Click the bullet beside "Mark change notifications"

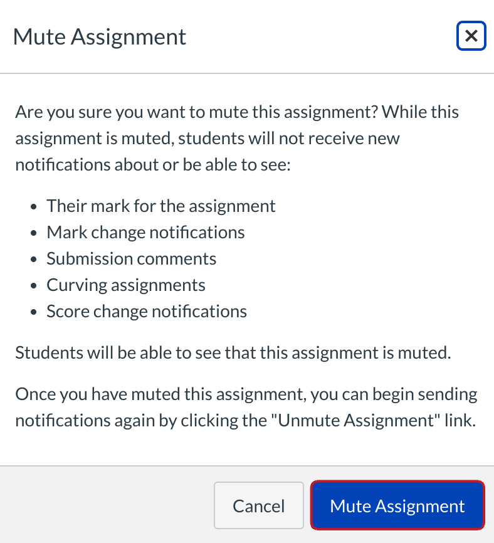pyautogui.click(x=34, y=233)
